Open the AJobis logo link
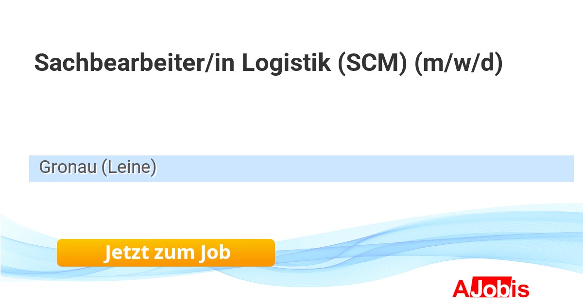This screenshot has height=306, width=583. point(491,289)
